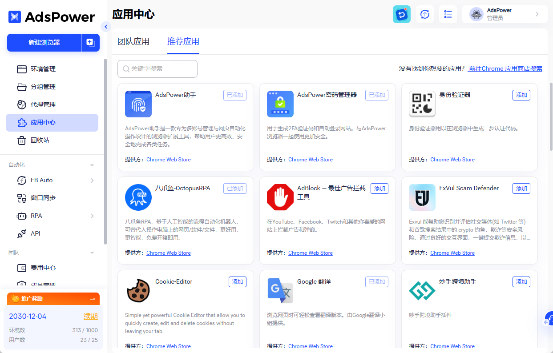Click the 分组管理 folder icon
This screenshot has width=553, height=353.
[x=22, y=87]
